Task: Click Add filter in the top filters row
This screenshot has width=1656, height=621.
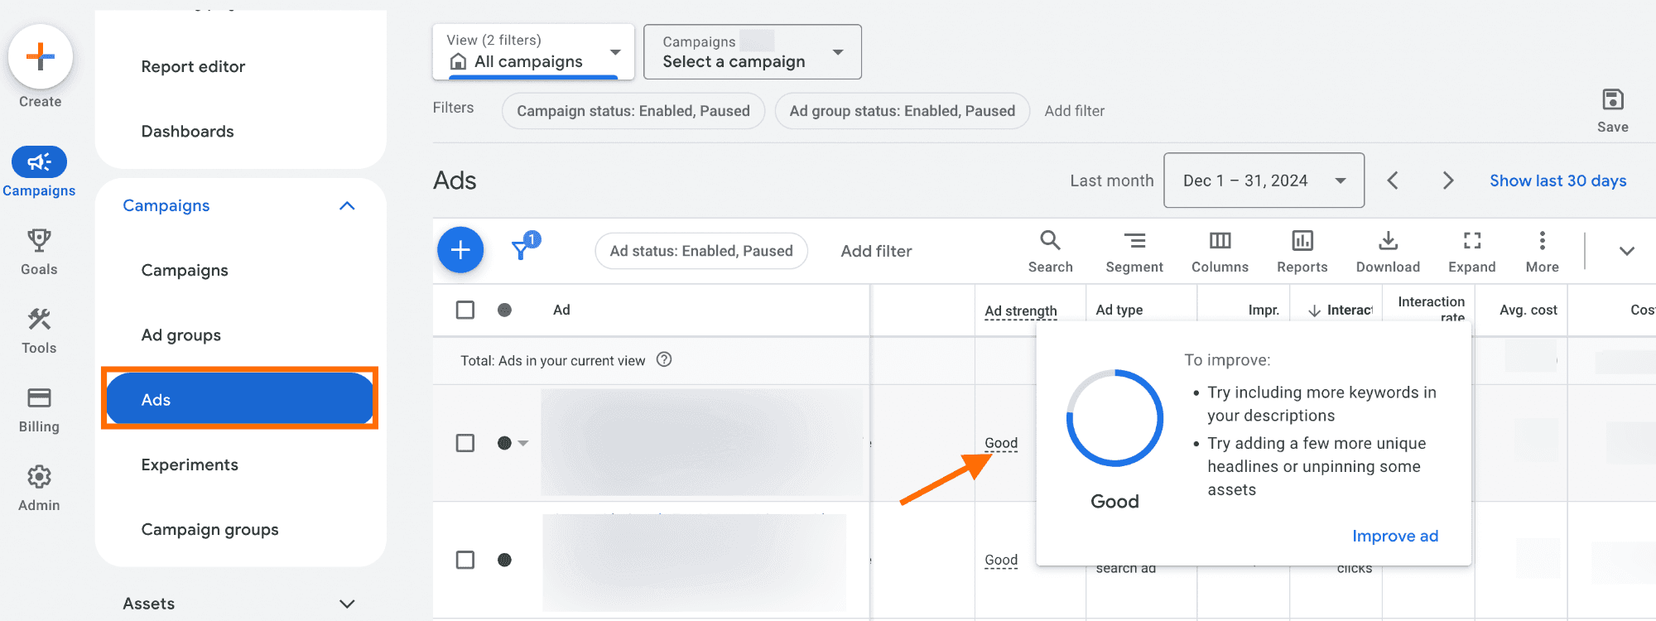Action: point(1074,111)
